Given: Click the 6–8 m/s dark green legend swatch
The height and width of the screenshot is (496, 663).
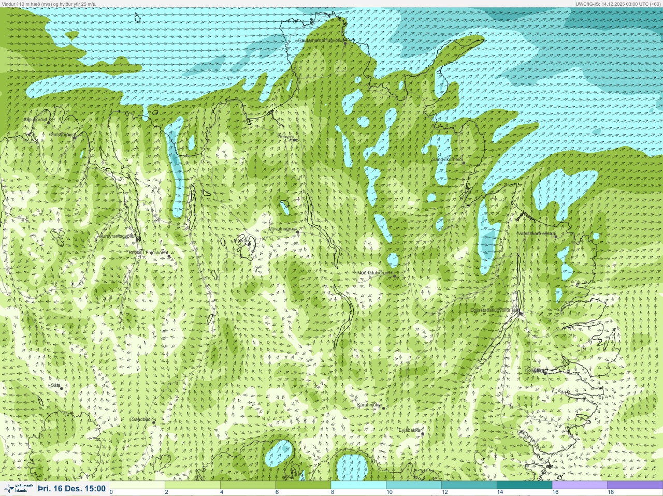Looking at the screenshot, I should pos(303,485).
